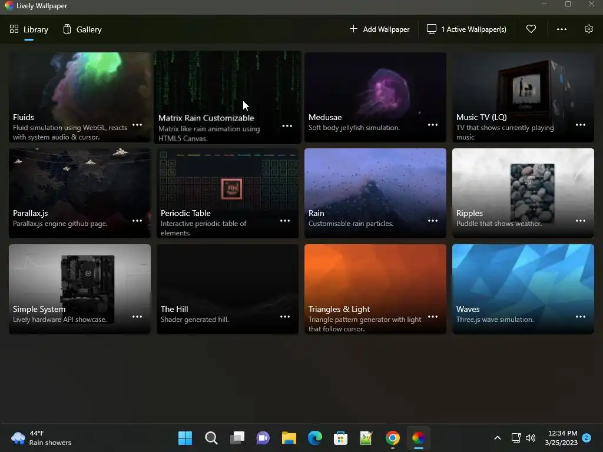603x452 pixels.
Task: Click the heart support icon
Action: click(x=531, y=29)
